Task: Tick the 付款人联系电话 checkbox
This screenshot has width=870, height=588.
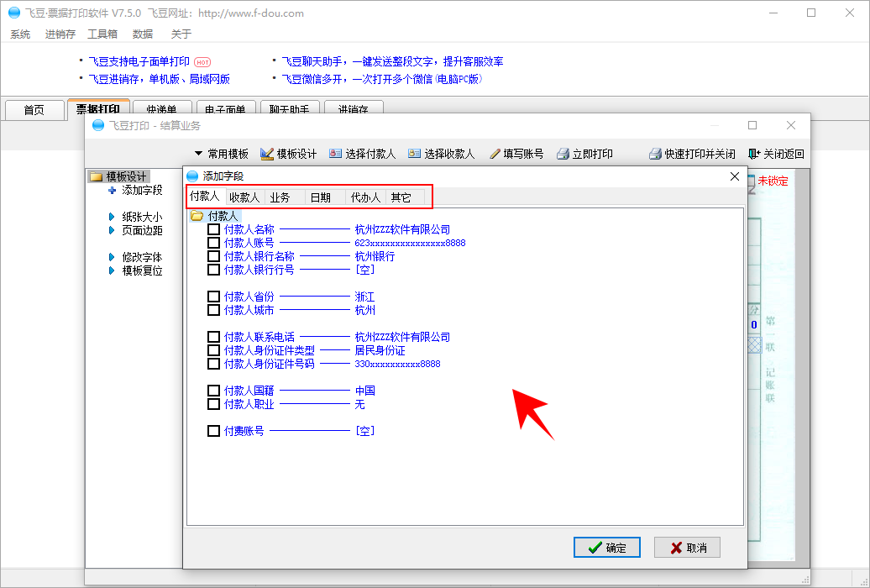Action: [x=214, y=337]
